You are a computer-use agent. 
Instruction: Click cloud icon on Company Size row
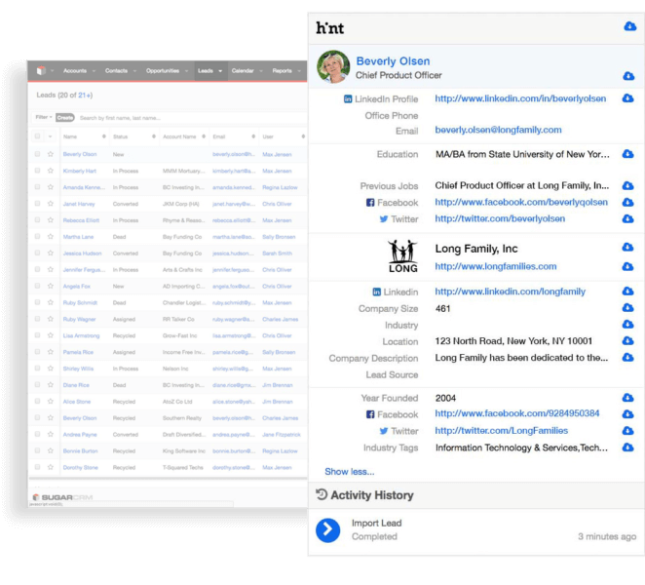click(627, 308)
